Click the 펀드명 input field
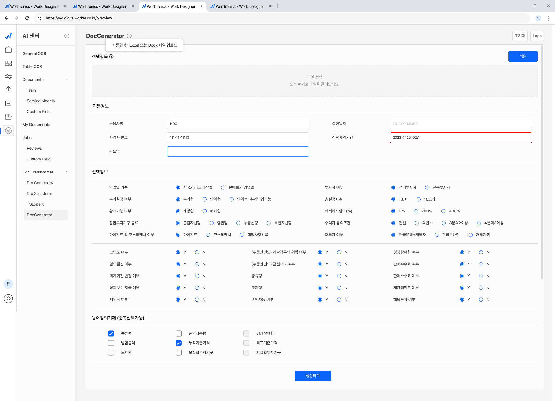Image resolution: width=555 pixels, height=401 pixels. pos(238,151)
